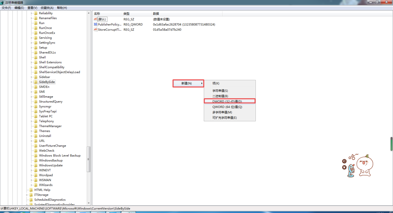
Task: Click the RenameFiles folder icon
Action: (x=36, y=18)
